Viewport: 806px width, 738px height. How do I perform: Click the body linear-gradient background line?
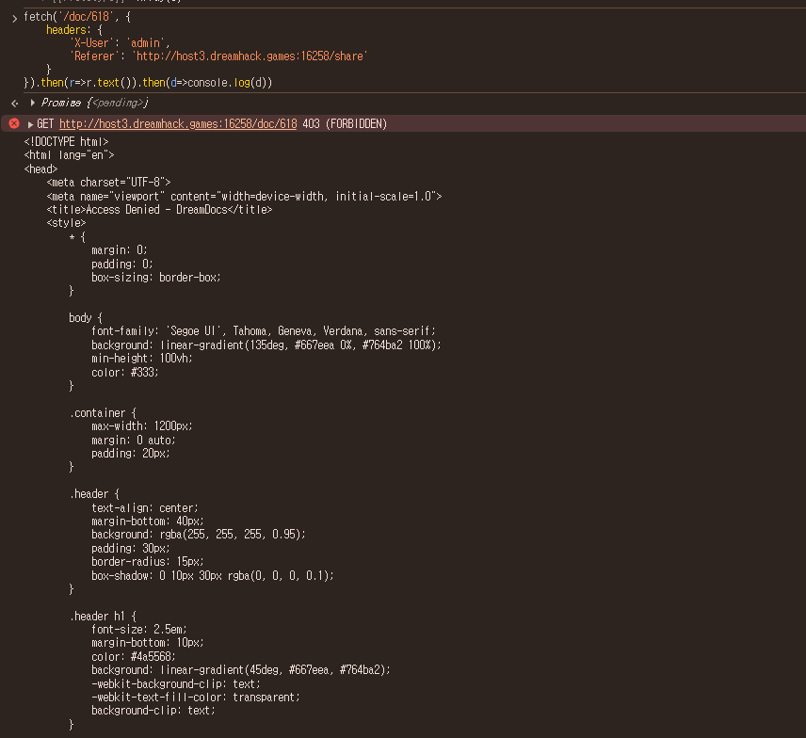[x=266, y=345]
